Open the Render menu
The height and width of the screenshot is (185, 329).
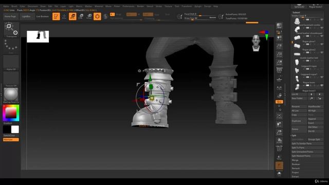click(140, 6)
